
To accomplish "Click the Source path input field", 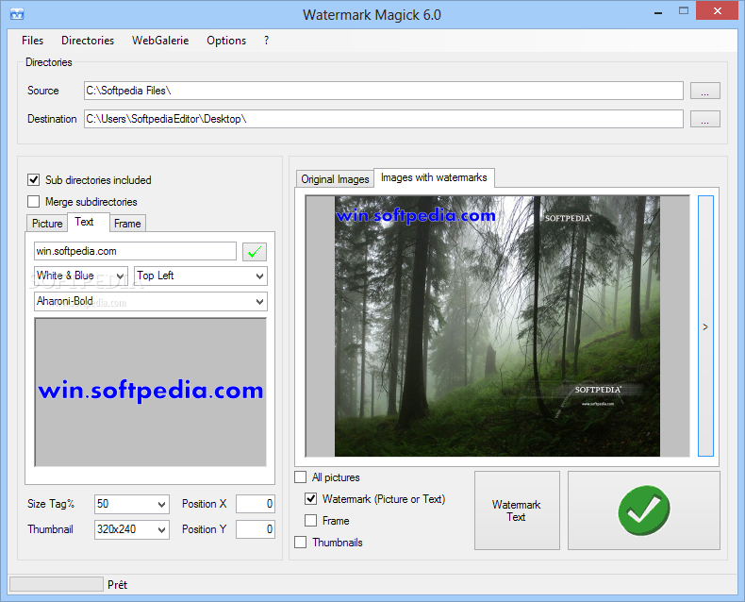I will 384,91.
